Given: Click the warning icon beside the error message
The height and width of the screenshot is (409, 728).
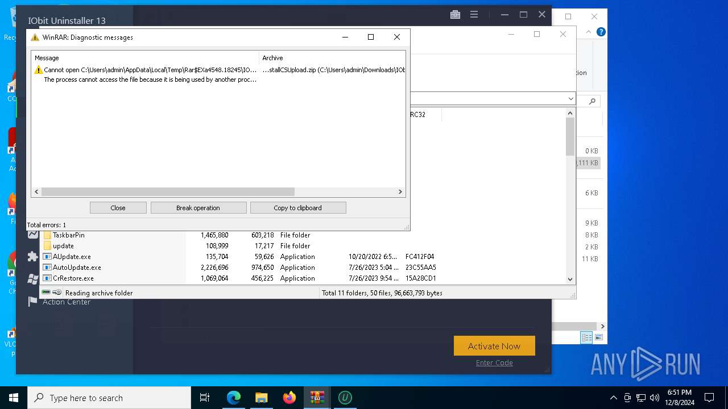Looking at the screenshot, I should coord(38,70).
